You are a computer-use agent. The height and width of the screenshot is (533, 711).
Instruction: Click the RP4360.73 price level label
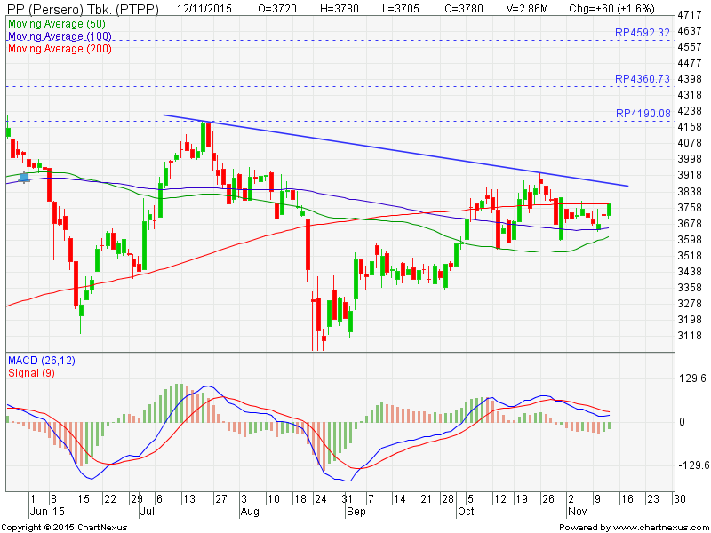tap(641, 79)
